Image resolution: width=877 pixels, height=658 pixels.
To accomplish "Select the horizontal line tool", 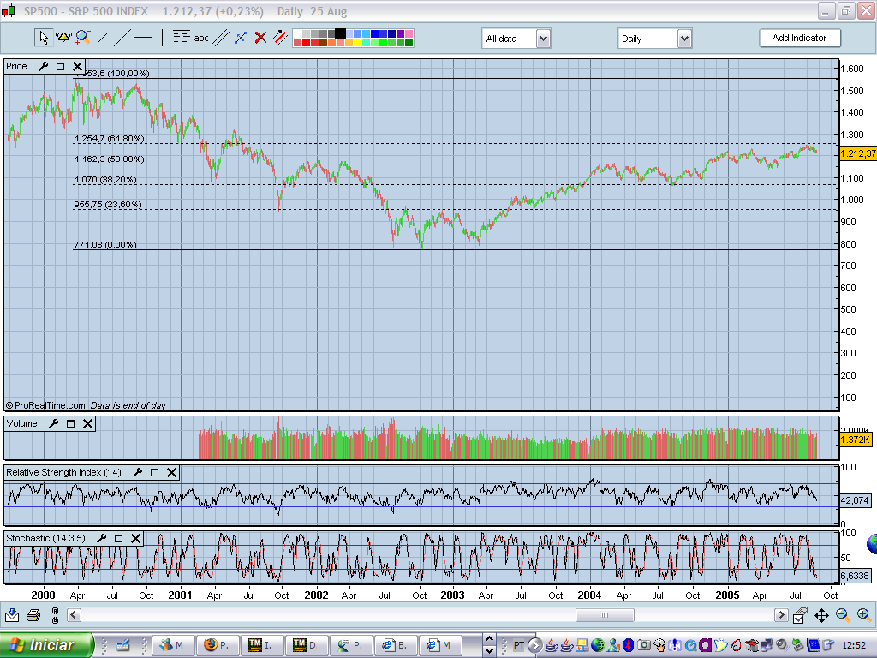I will 142,37.
